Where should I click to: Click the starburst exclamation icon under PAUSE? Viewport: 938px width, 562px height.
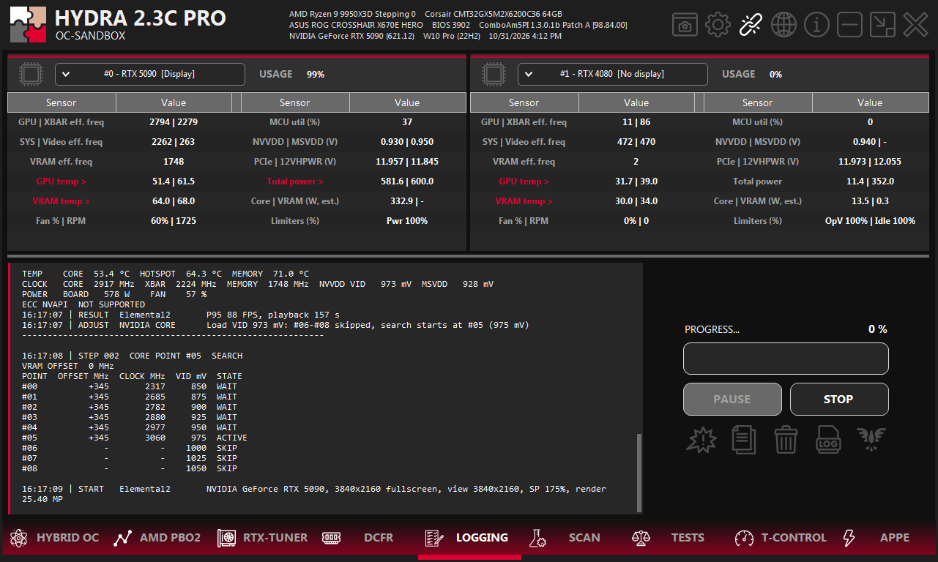coord(701,439)
